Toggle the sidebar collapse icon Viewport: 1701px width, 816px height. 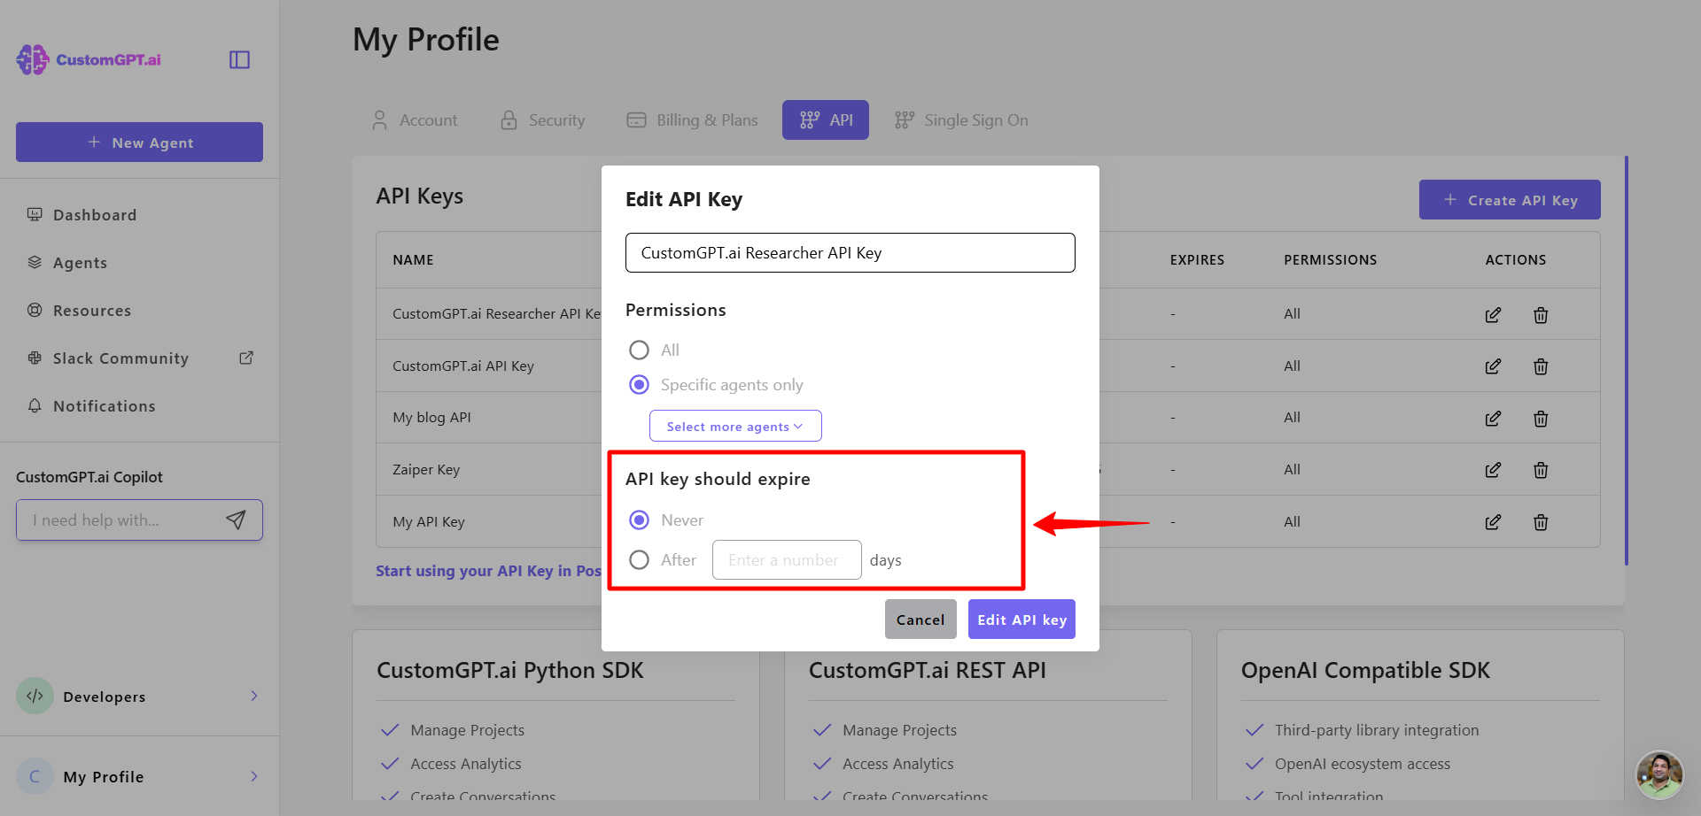coord(239,59)
